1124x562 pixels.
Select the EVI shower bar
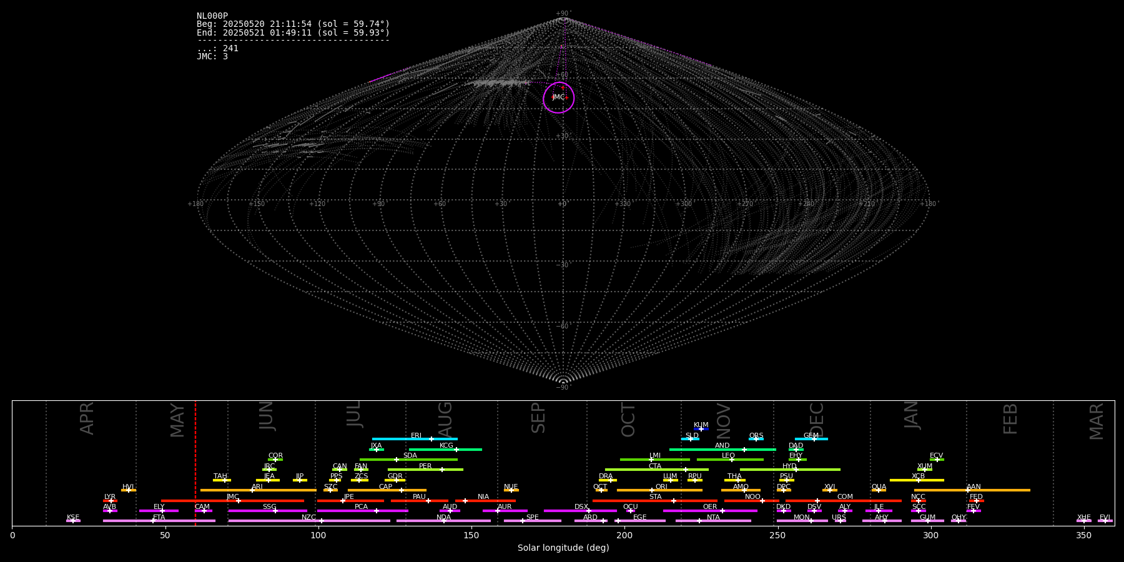[x=1105, y=521]
